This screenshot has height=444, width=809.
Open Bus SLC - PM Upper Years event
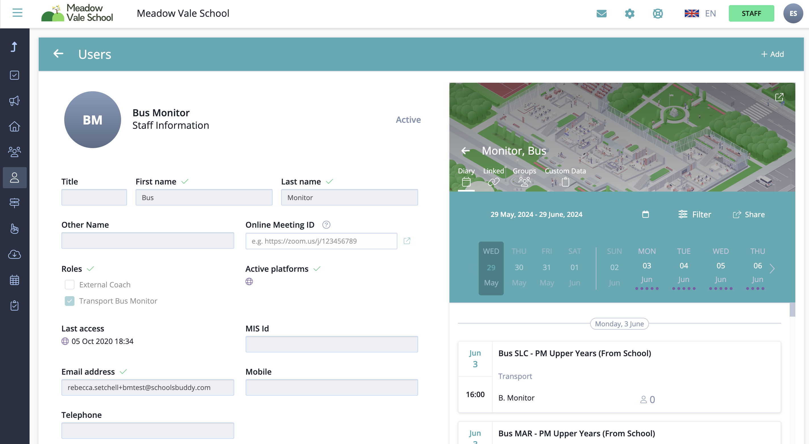click(x=619, y=377)
